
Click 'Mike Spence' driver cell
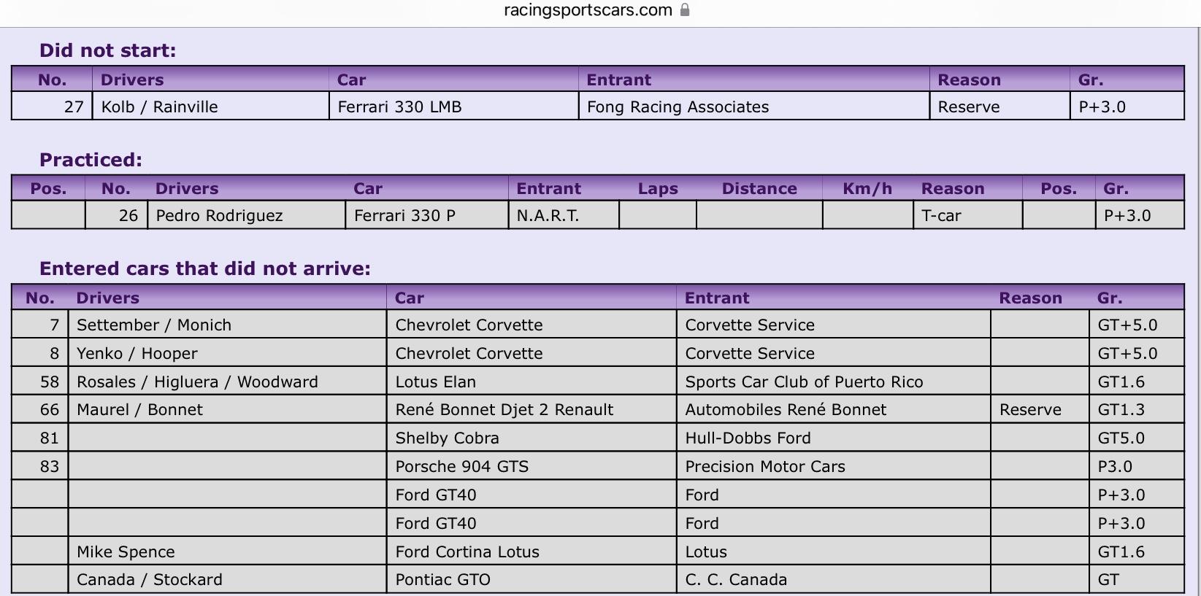coord(227,552)
